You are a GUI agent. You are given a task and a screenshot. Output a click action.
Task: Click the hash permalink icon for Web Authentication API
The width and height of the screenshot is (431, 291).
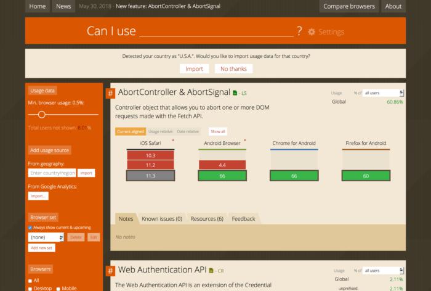coord(110,271)
